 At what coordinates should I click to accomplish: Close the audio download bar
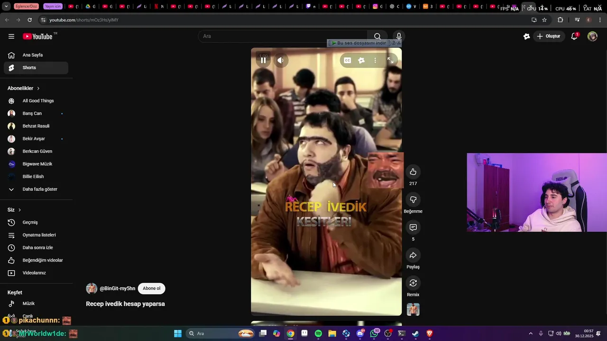(398, 43)
